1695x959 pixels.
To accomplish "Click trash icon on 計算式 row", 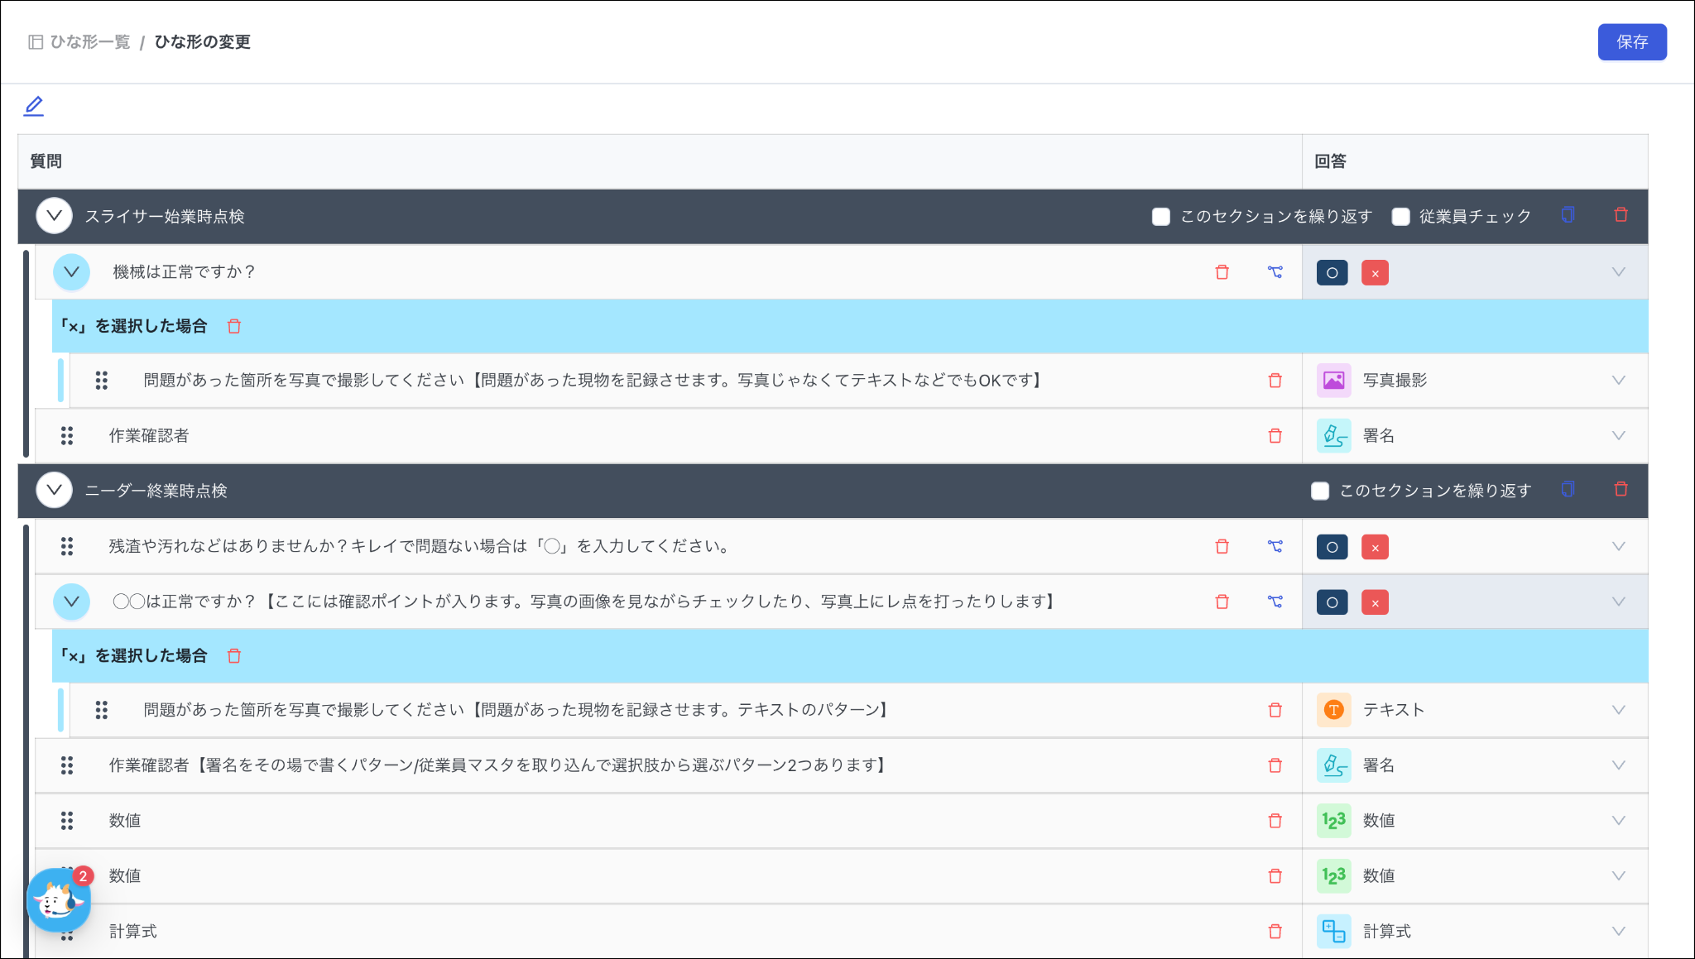I will 1275,932.
